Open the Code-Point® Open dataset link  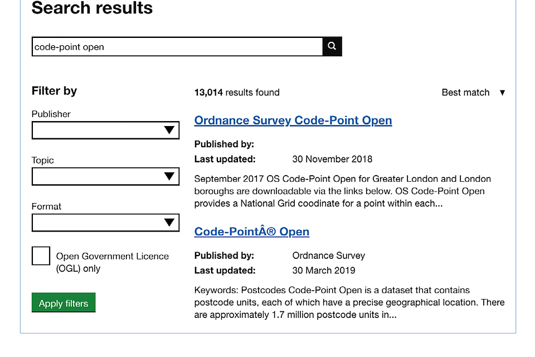pos(251,231)
